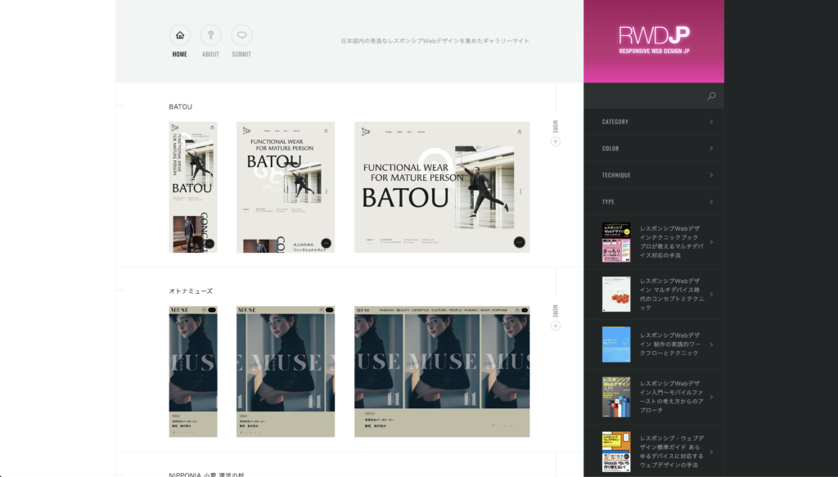Click the MORE plus icon beside オトナミューズ
Image resolution: width=838 pixels, height=477 pixels.
(556, 326)
